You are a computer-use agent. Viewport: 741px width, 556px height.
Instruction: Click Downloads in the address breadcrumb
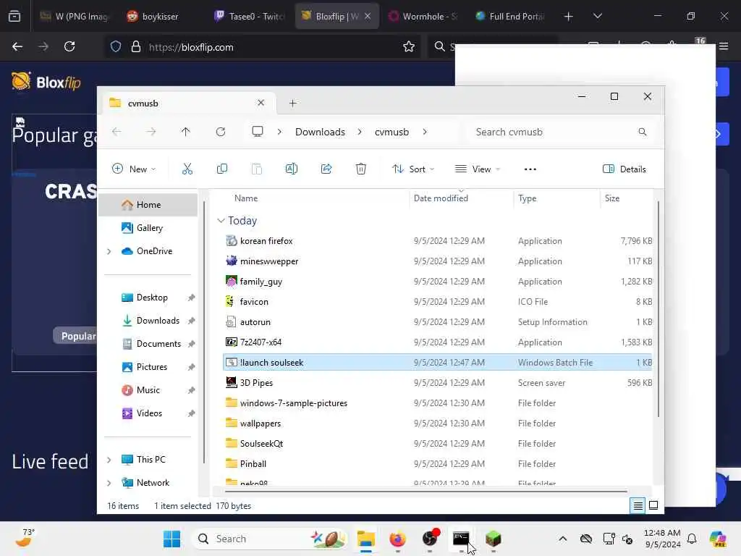320,132
